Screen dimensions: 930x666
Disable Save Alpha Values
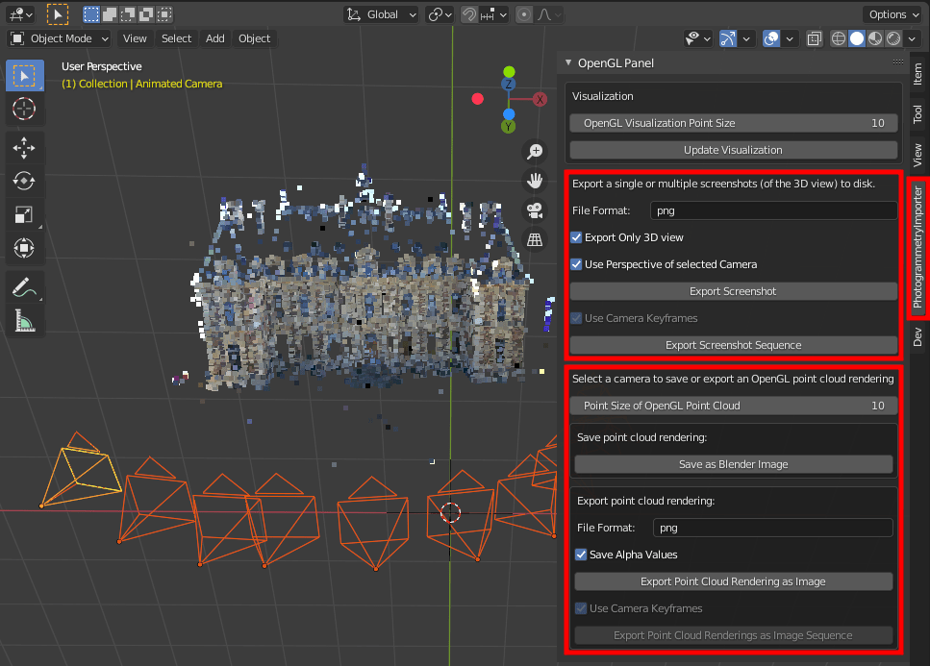[x=581, y=555]
